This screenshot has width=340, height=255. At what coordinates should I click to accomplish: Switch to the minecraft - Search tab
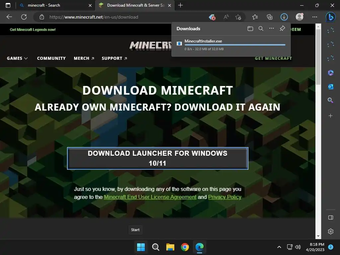55,5
